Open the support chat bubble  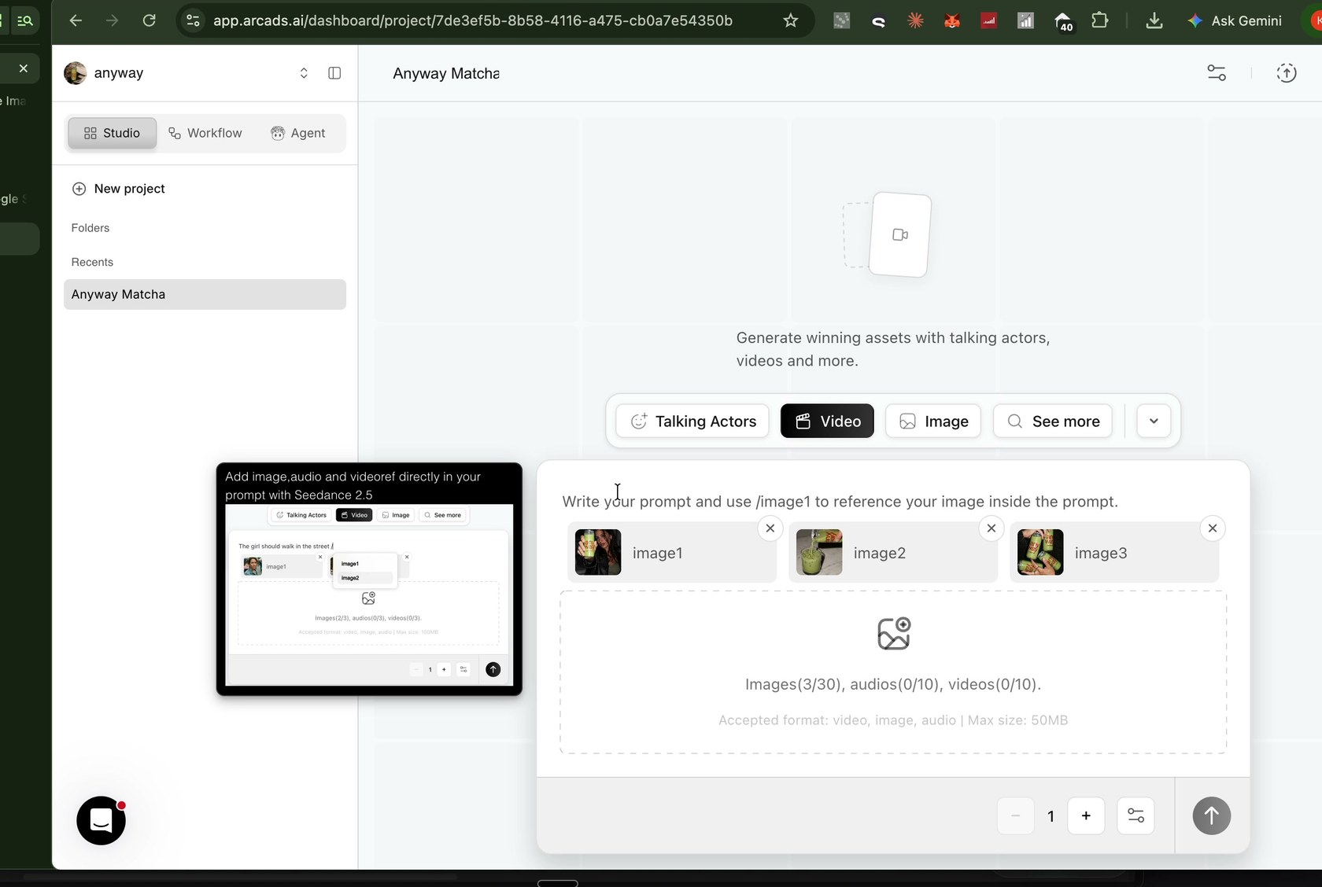[101, 821]
